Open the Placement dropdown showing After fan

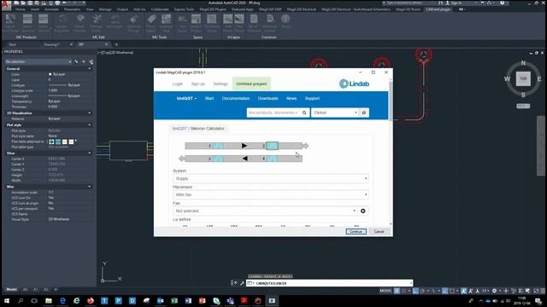coord(270,194)
